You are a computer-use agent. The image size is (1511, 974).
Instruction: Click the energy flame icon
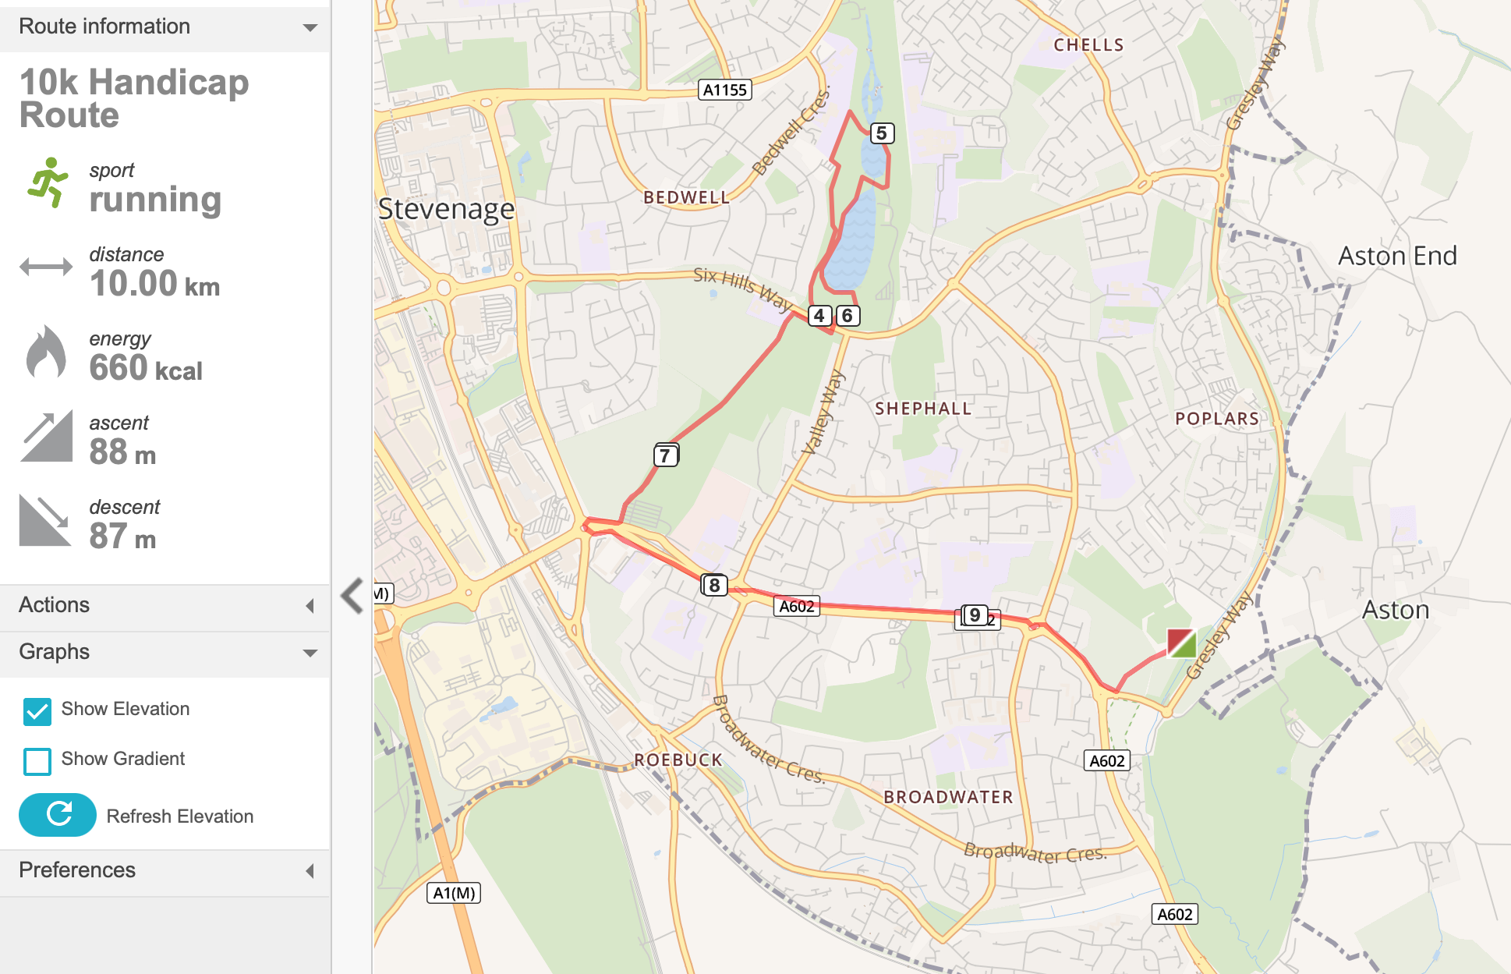(x=46, y=352)
